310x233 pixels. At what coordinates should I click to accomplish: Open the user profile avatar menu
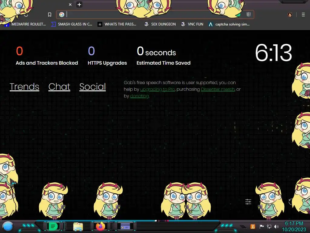(x=290, y=15)
